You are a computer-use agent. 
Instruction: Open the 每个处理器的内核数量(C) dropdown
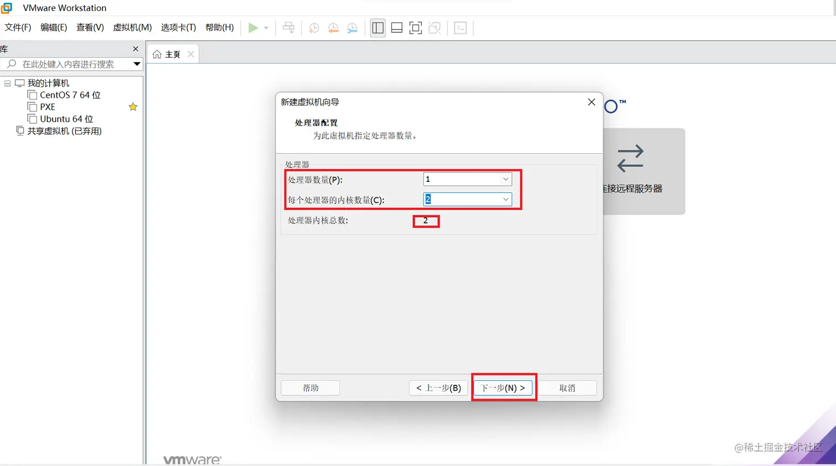(x=468, y=200)
